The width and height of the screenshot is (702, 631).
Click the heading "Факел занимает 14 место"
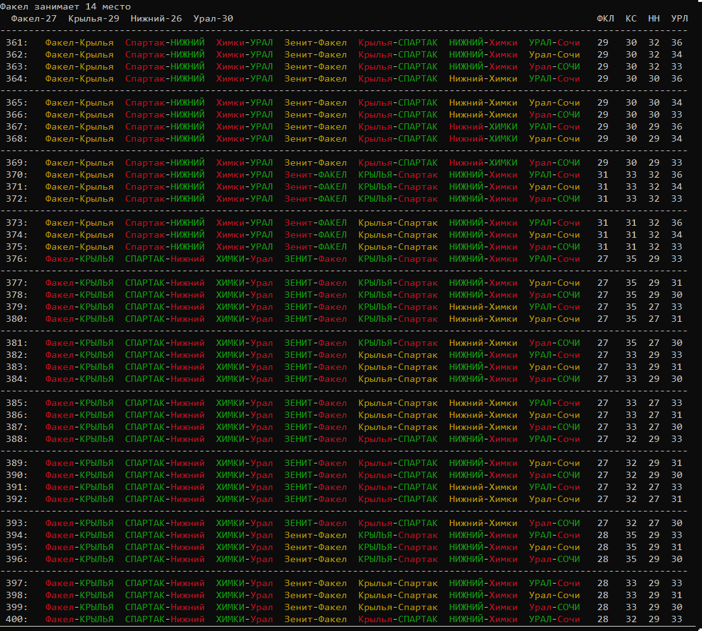pos(65,7)
